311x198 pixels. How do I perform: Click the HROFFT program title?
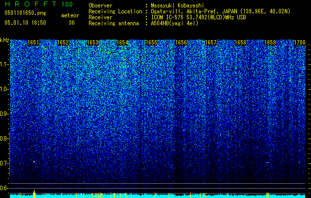point(31,4)
